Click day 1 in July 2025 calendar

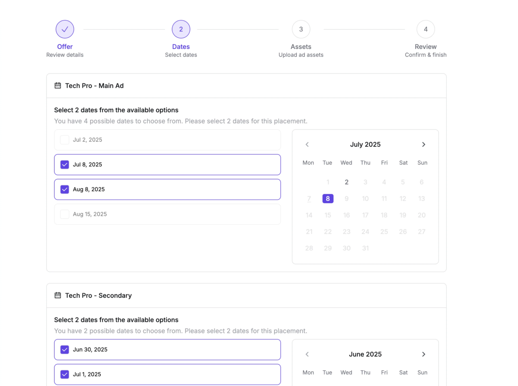[328, 182]
